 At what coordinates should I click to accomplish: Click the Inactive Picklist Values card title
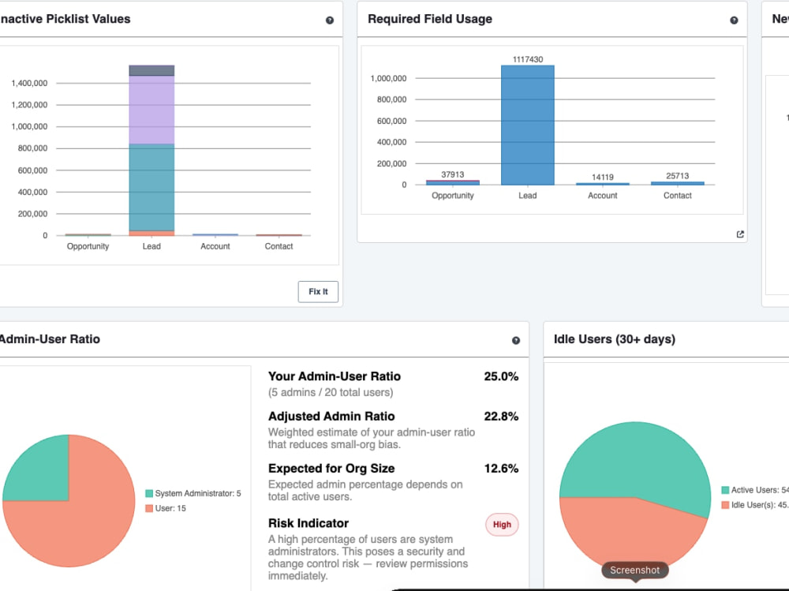tap(65, 19)
